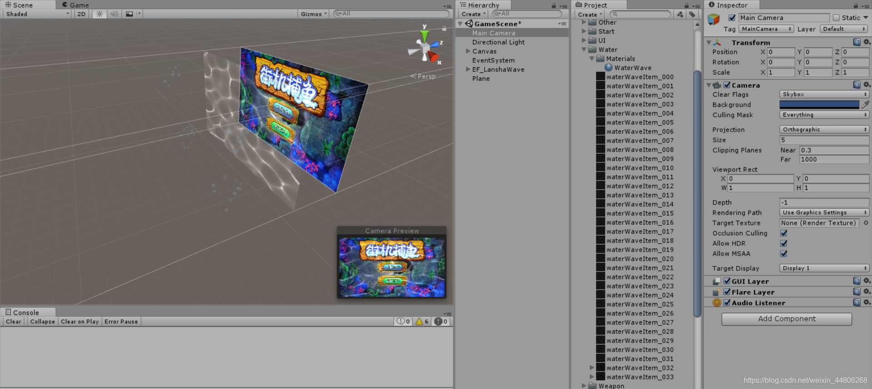Switch to the Game tab

(75, 5)
